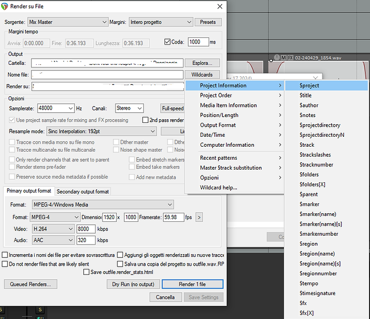Insert the $track wildcard
Viewport: 370px width, 319px height.
[x=326, y=145]
